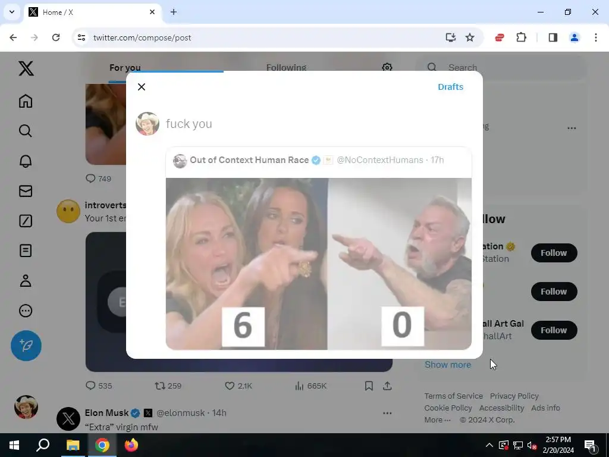
Task: Reload the page in Chrome
Action: click(x=56, y=37)
